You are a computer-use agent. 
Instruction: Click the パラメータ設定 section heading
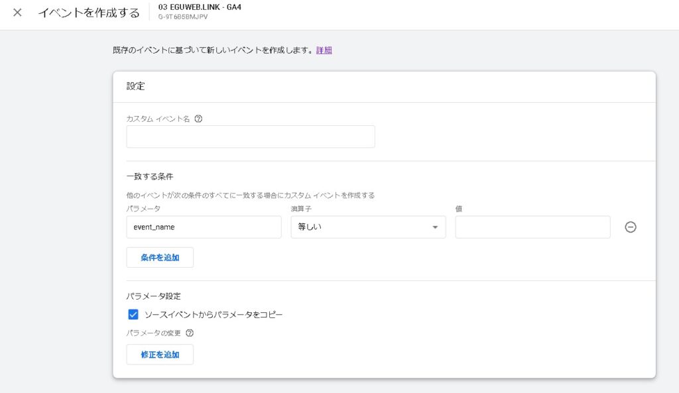point(153,296)
